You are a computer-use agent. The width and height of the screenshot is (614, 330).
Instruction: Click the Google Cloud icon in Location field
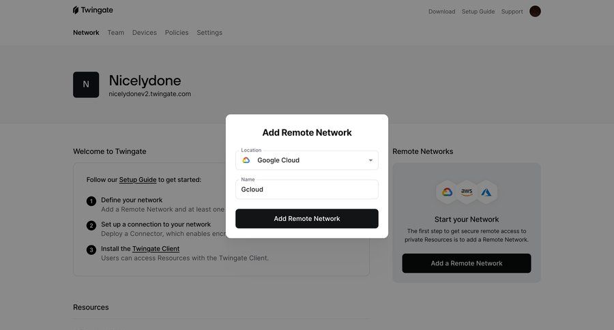pyautogui.click(x=246, y=160)
